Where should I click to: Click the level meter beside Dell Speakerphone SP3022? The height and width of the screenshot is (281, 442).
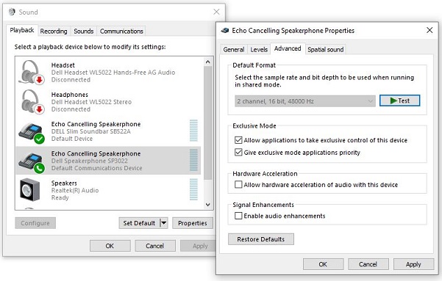[193, 160]
